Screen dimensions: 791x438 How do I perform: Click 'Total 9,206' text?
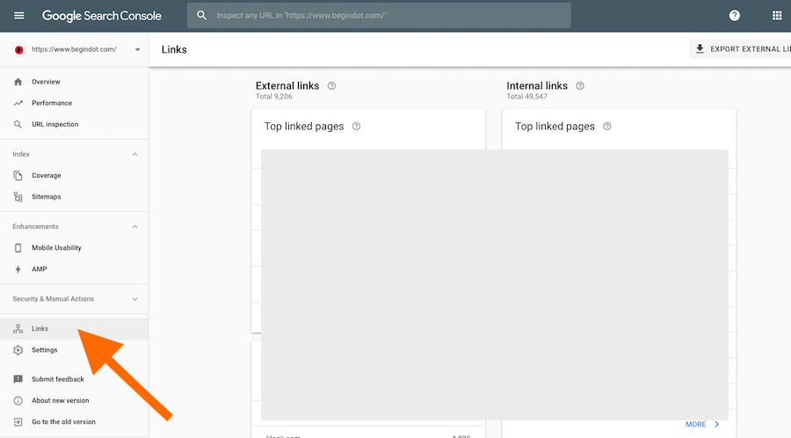[273, 97]
